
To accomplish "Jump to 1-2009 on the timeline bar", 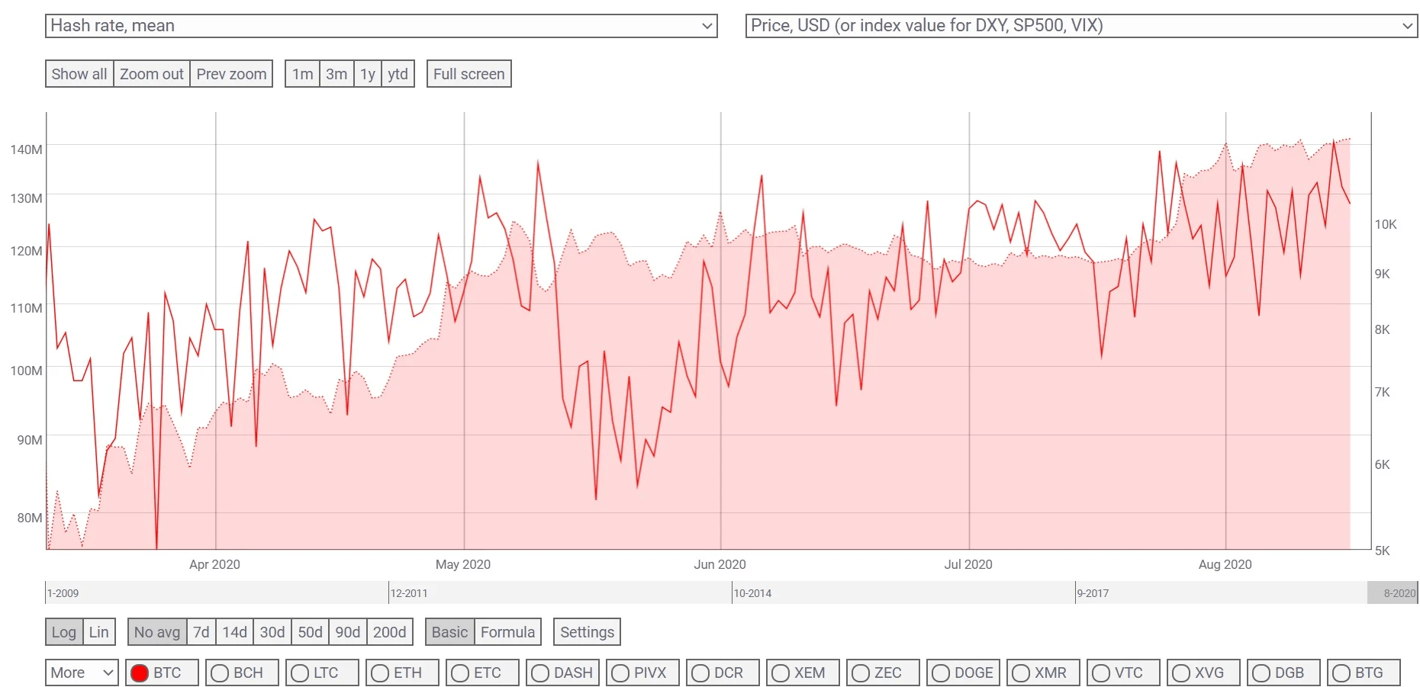I will point(63,593).
